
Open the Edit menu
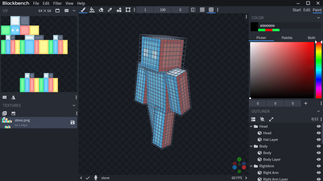coord(46,3)
